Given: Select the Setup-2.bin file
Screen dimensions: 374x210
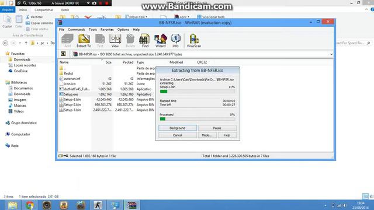Looking at the screenshot, I should click(72, 105).
